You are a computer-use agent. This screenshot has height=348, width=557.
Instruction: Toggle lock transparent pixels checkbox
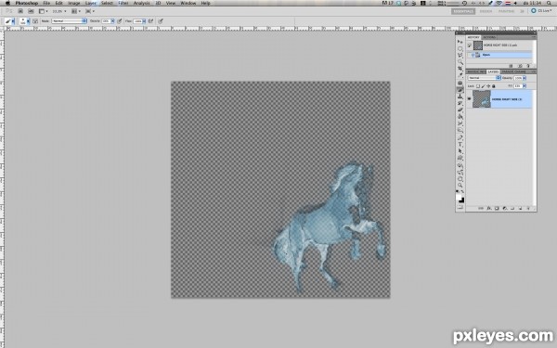coord(478,86)
